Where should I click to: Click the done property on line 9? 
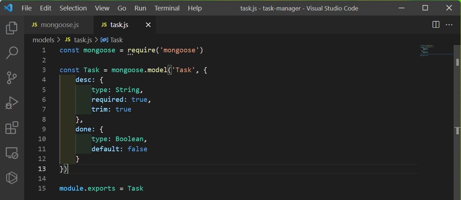point(83,129)
